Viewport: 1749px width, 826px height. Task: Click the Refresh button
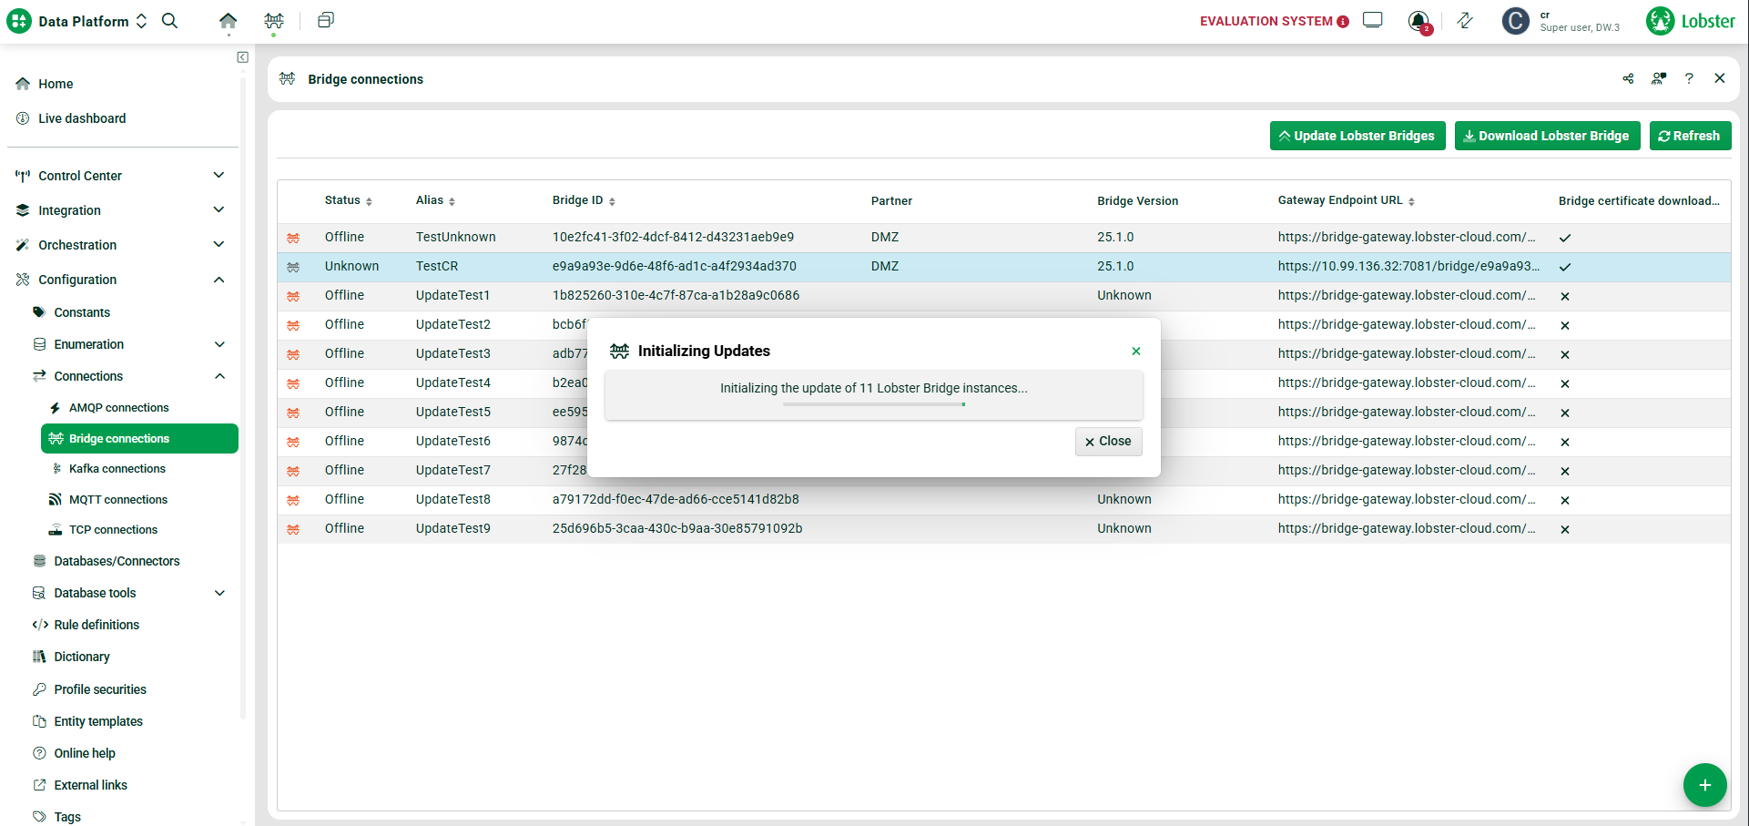coord(1690,136)
